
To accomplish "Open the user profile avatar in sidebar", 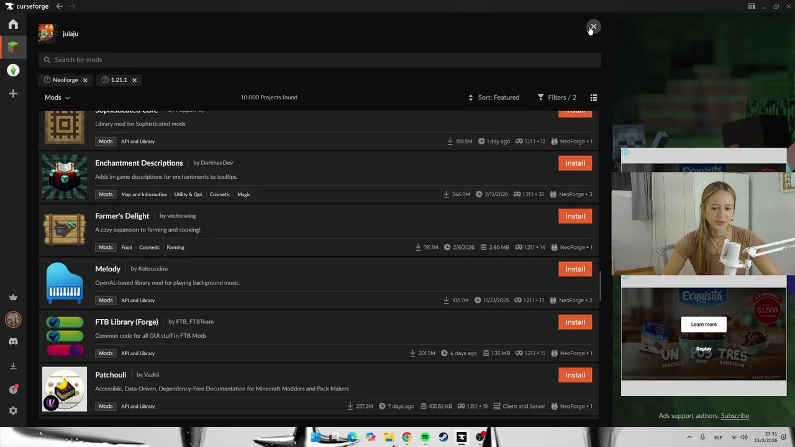I will coord(13,320).
